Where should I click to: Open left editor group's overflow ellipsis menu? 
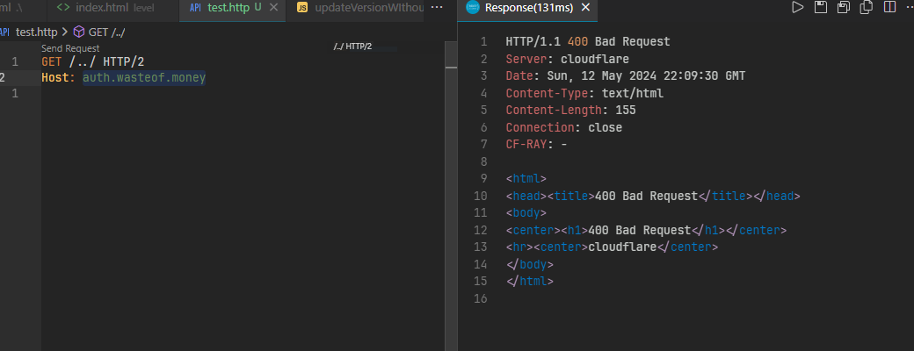(x=438, y=8)
